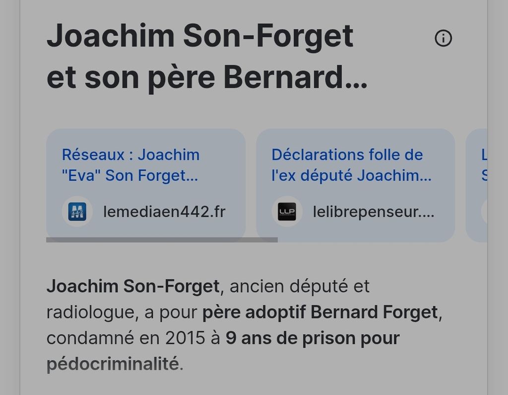Image resolution: width=508 pixels, height=395 pixels.
Task: Select the lelibrepenseur source name
Action: tap(373, 212)
